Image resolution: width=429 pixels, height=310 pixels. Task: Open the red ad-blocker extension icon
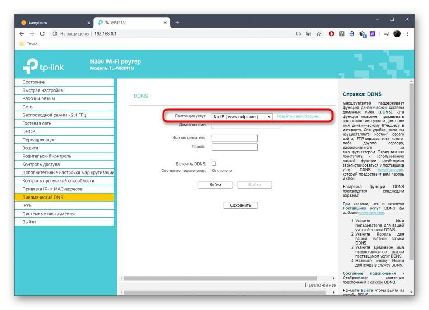(331, 34)
